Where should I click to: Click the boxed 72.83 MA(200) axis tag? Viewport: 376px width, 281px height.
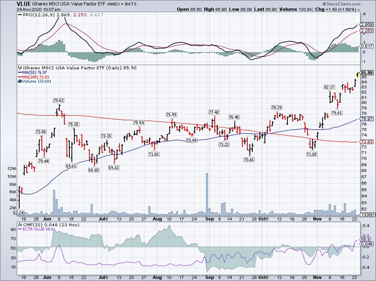(367, 142)
